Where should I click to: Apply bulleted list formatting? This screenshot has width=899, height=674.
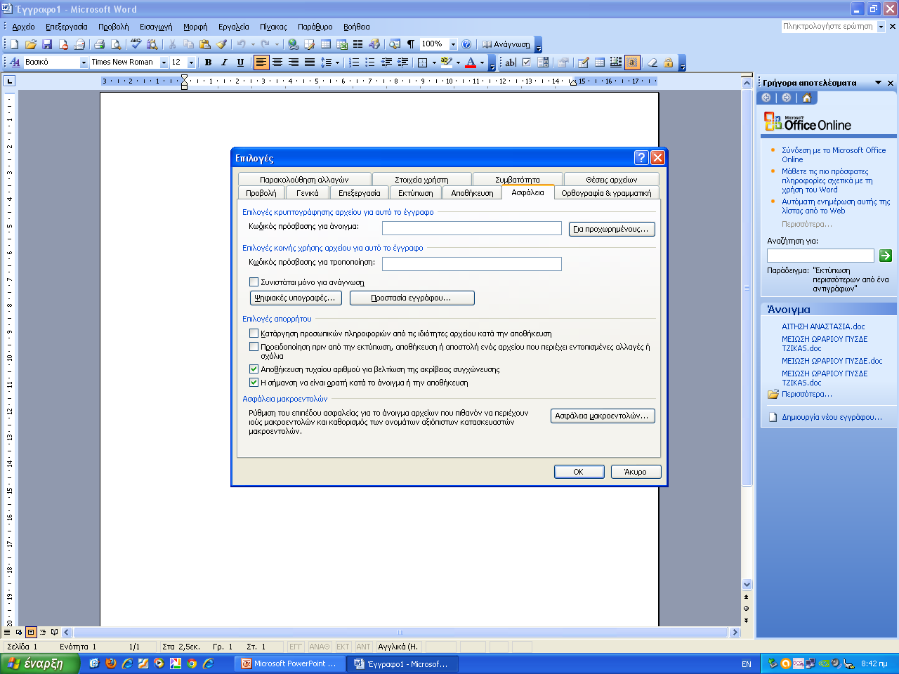(x=370, y=62)
